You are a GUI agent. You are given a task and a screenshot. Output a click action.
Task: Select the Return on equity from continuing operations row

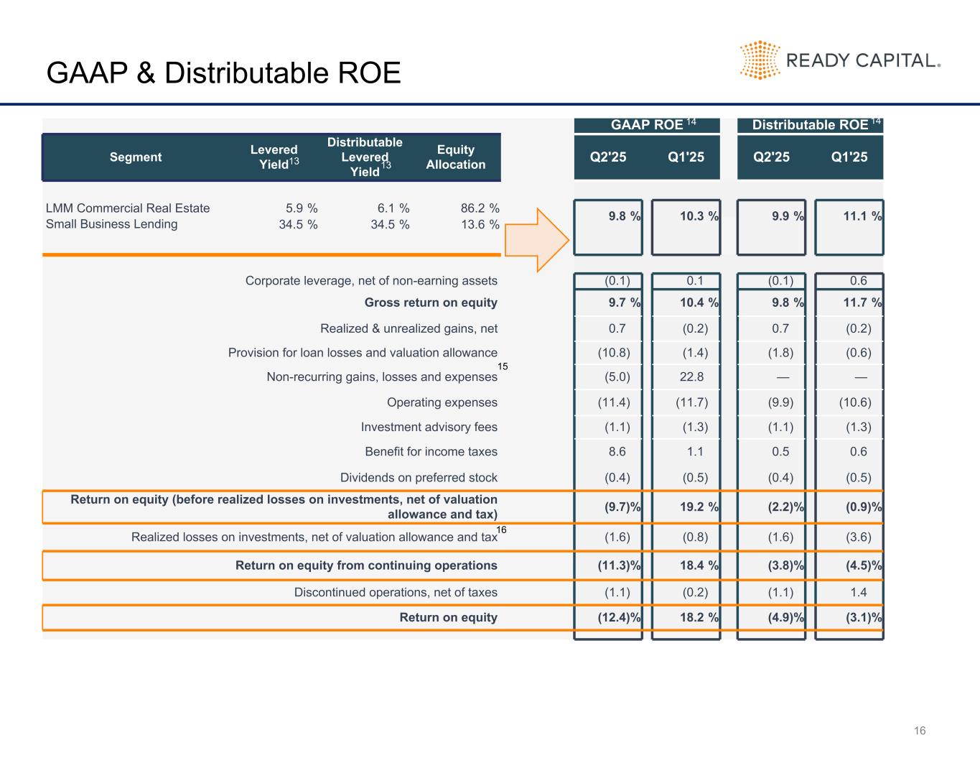click(463, 565)
